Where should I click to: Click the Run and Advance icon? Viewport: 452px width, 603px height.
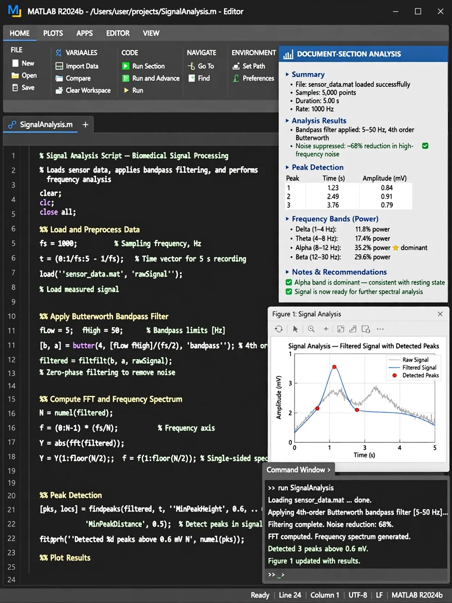click(x=126, y=78)
